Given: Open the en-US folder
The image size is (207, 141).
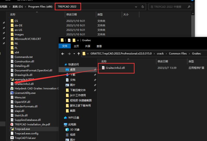Looking at the screenshot, I should (x=18, y=30).
